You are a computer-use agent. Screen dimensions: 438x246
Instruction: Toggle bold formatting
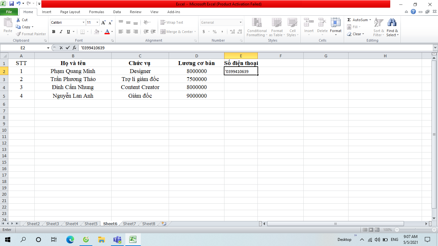click(54, 32)
